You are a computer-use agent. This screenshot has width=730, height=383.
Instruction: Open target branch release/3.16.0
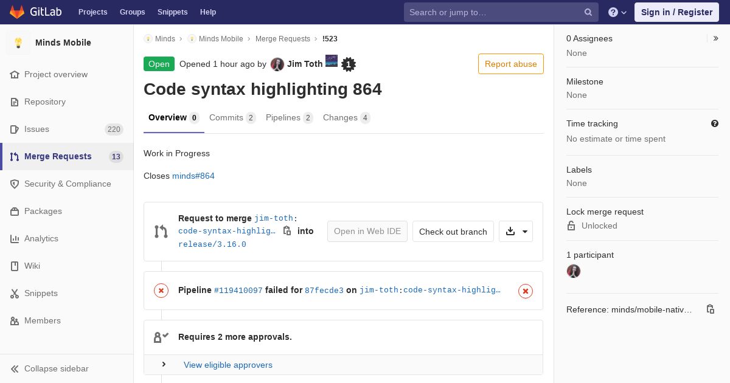(x=212, y=244)
